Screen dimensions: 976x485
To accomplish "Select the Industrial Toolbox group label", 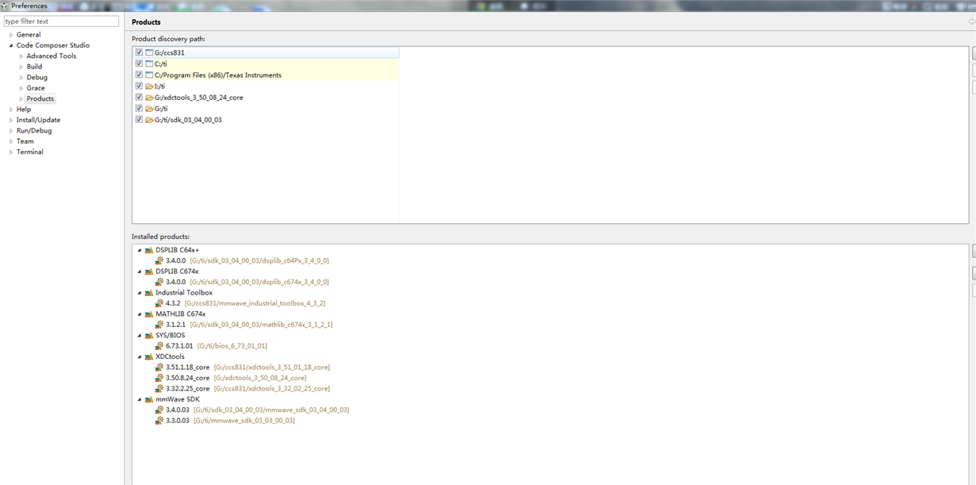I will [x=184, y=293].
